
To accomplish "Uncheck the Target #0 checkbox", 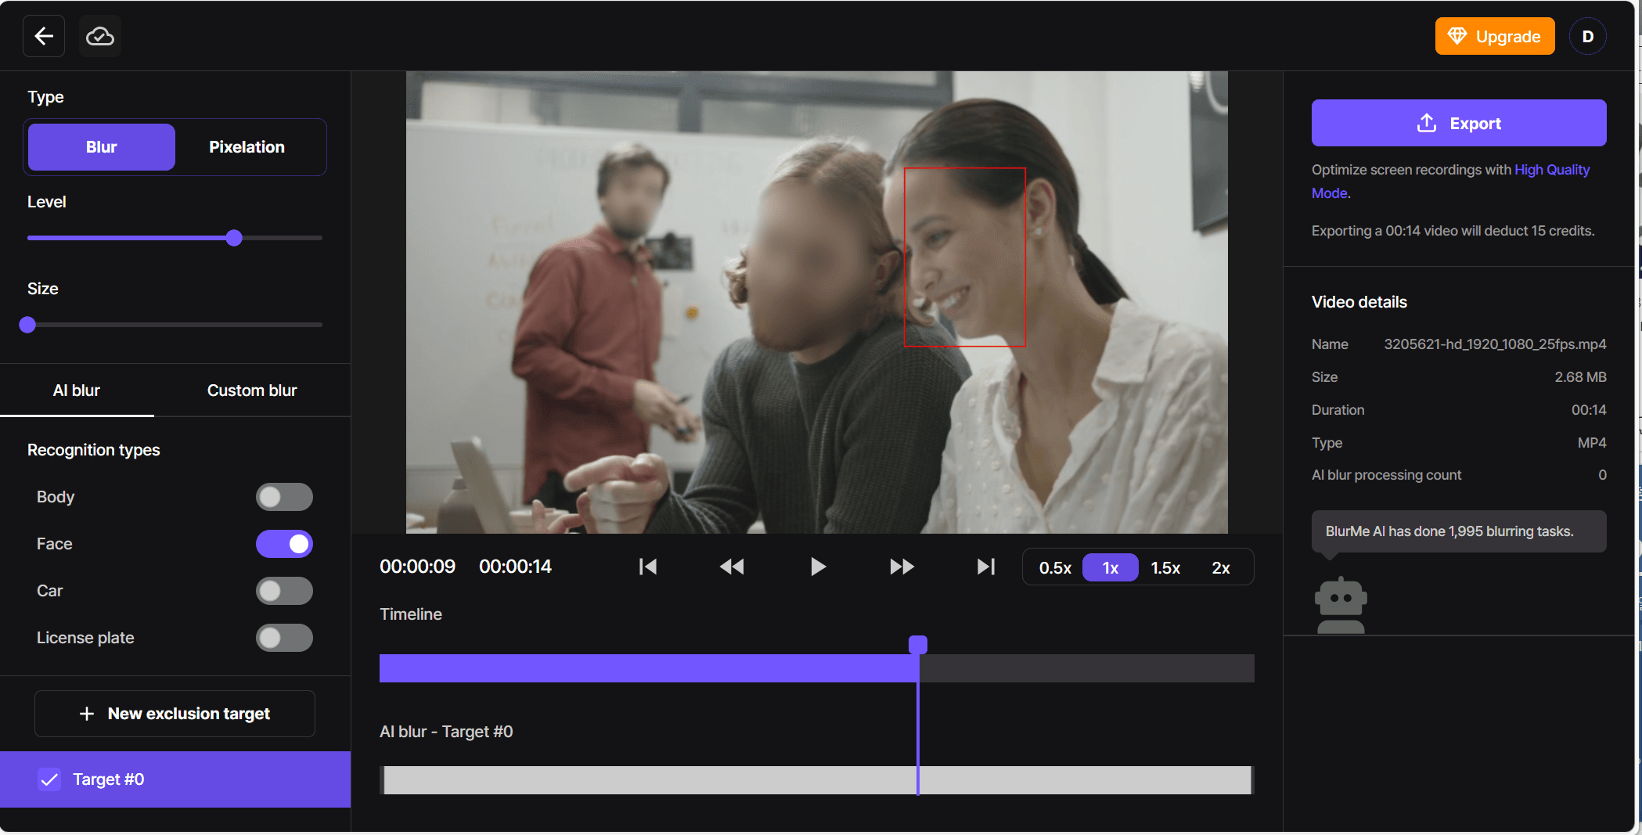I will [x=50, y=779].
